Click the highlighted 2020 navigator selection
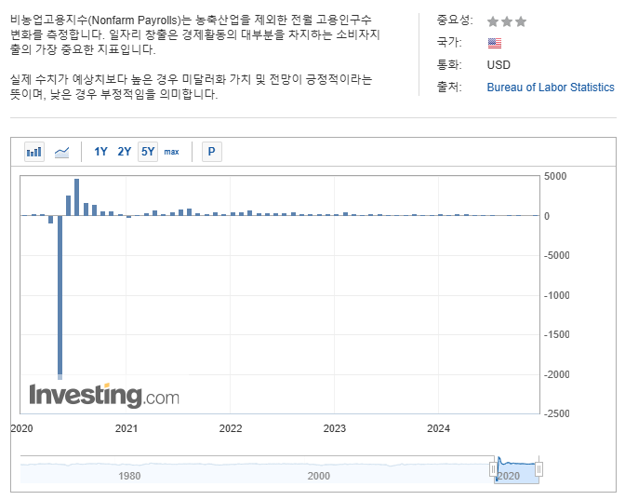This screenshot has height=500, width=625. coord(516,469)
